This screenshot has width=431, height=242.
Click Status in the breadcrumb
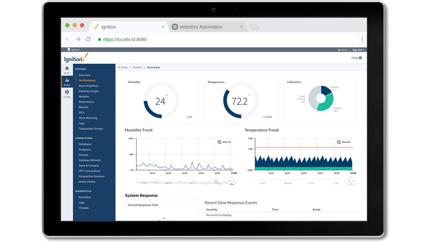click(124, 67)
